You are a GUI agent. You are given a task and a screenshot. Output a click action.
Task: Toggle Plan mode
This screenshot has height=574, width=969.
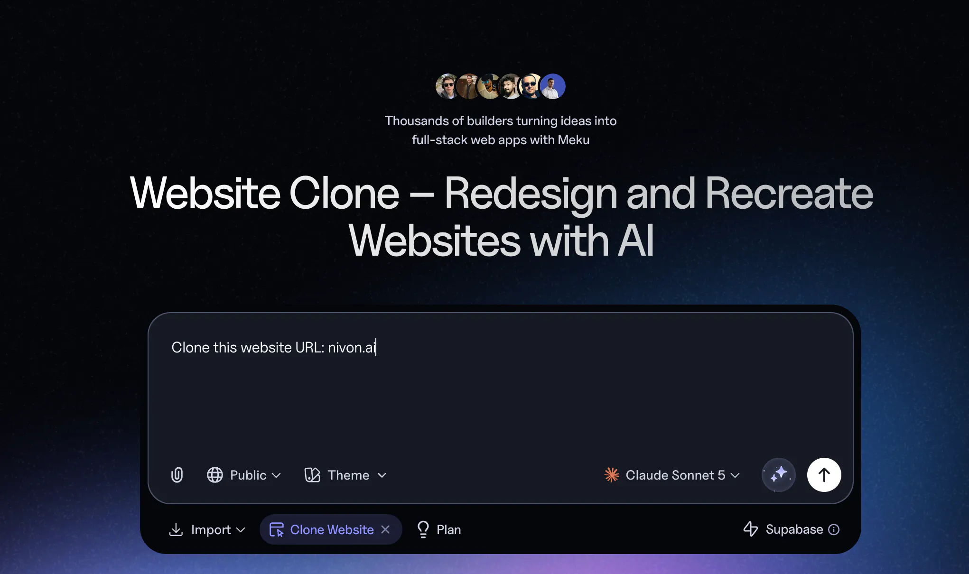pyautogui.click(x=439, y=529)
